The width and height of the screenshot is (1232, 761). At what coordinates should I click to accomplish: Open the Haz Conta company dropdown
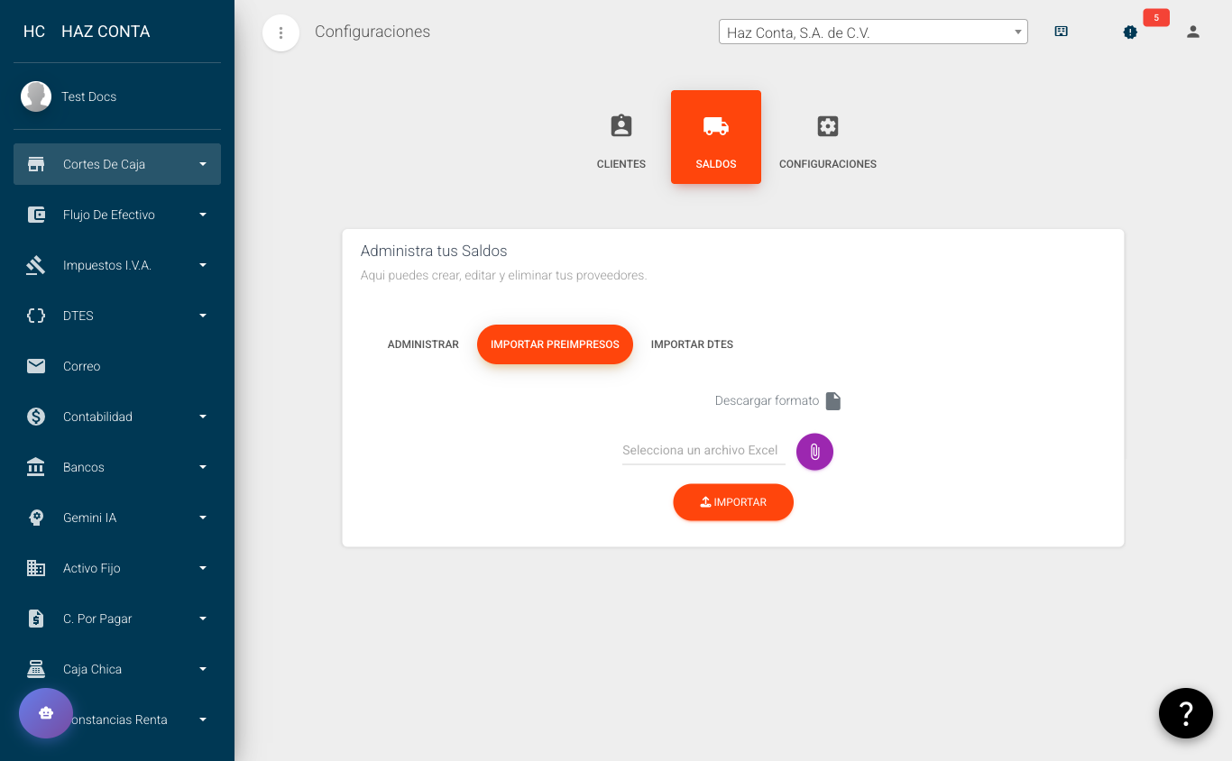click(x=872, y=32)
